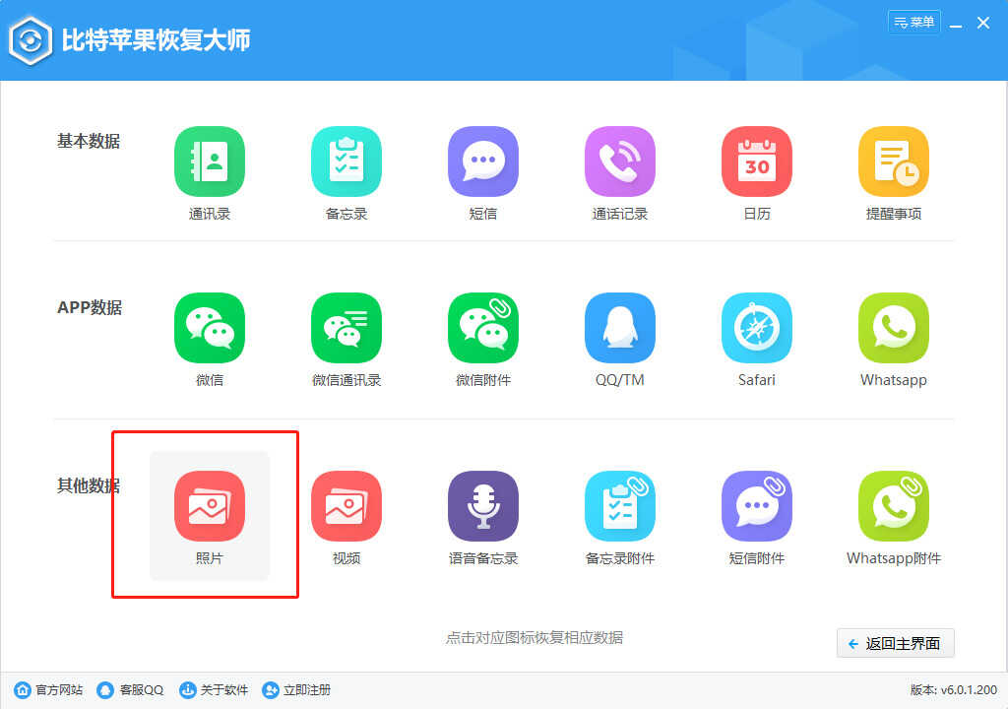Open the 照片 photos recovery icon

pos(210,506)
